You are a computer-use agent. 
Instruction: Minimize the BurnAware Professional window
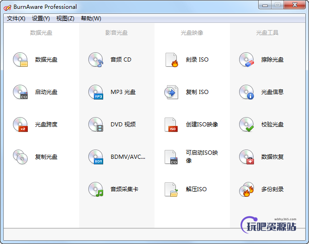tap(265, 5)
